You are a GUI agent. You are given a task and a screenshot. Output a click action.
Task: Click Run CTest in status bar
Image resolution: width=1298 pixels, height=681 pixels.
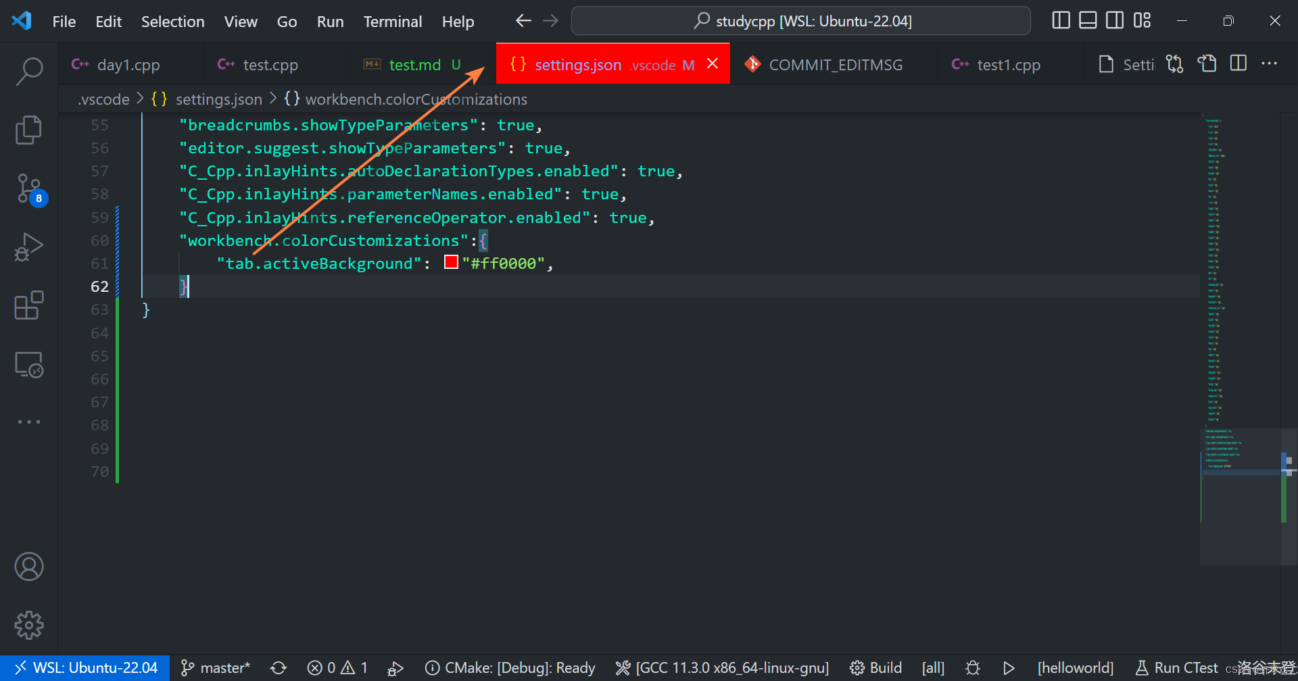coord(1176,667)
